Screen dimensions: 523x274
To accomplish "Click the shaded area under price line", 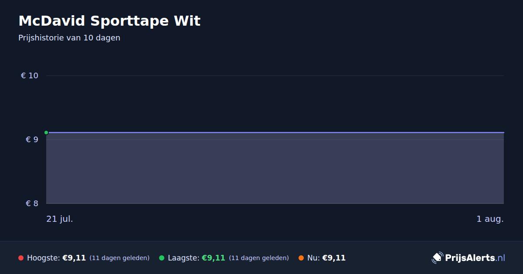I will [275, 168].
